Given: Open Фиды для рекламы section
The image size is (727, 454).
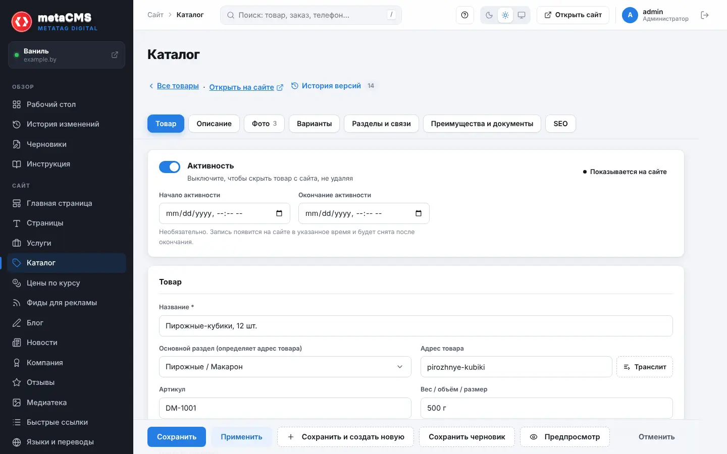Looking at the screenshot, I should tap(67, 303).
